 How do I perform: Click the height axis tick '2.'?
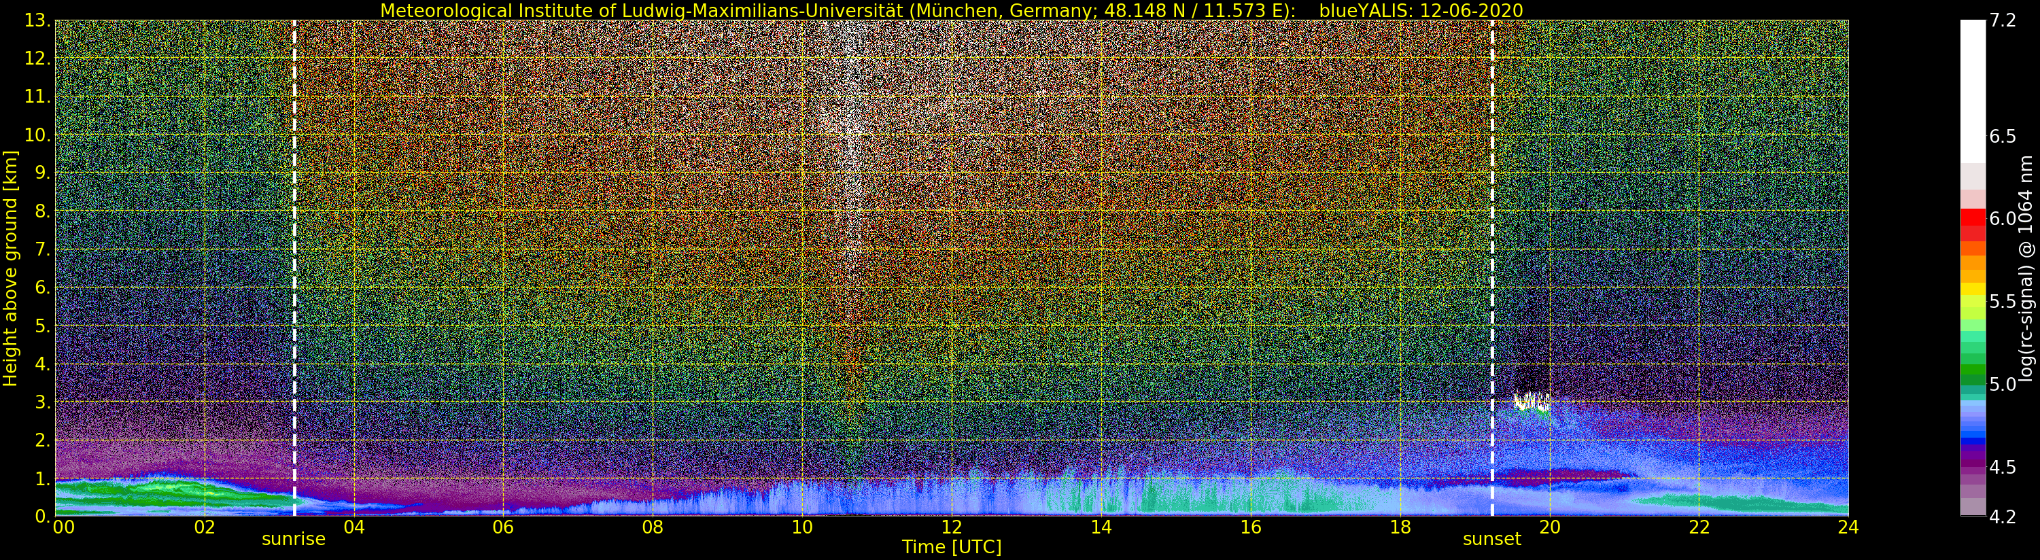click(x=43, y=440)
